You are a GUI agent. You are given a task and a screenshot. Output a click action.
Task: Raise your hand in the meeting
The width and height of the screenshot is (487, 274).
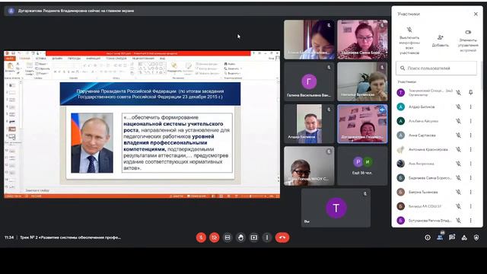(x=240, y=237)
